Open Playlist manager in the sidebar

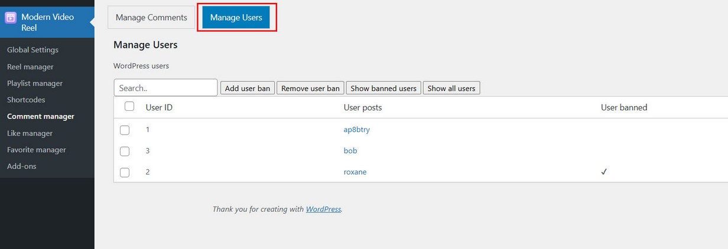coord(35,83)
